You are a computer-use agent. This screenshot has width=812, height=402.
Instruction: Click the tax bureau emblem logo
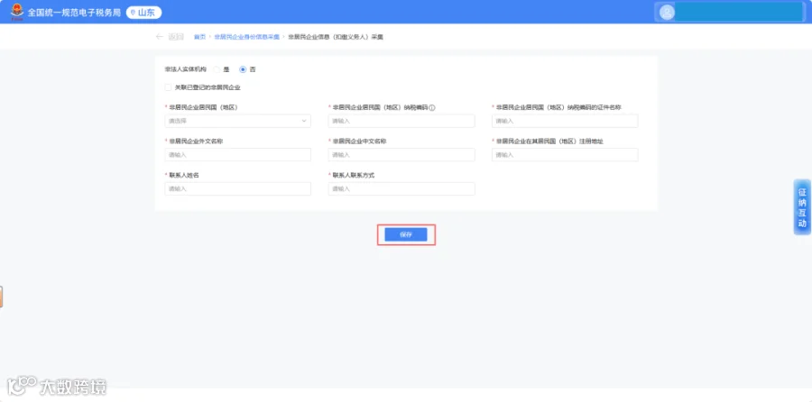click(17, 12)
